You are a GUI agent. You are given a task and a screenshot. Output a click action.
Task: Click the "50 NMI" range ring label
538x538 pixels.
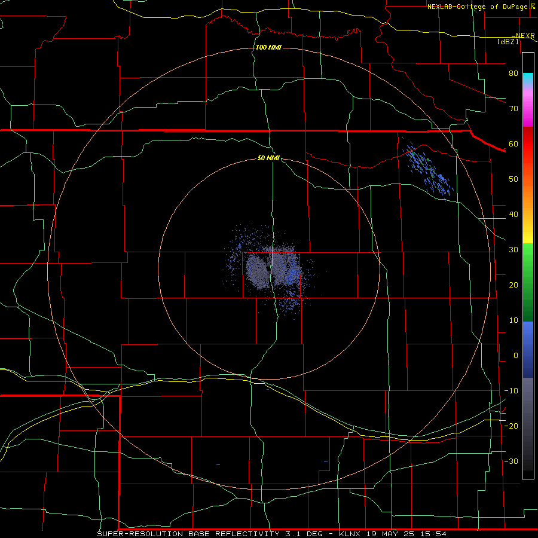coord(268,158)
